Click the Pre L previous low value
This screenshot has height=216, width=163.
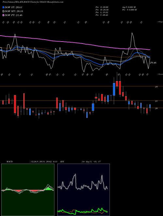[x=102, y=12]
